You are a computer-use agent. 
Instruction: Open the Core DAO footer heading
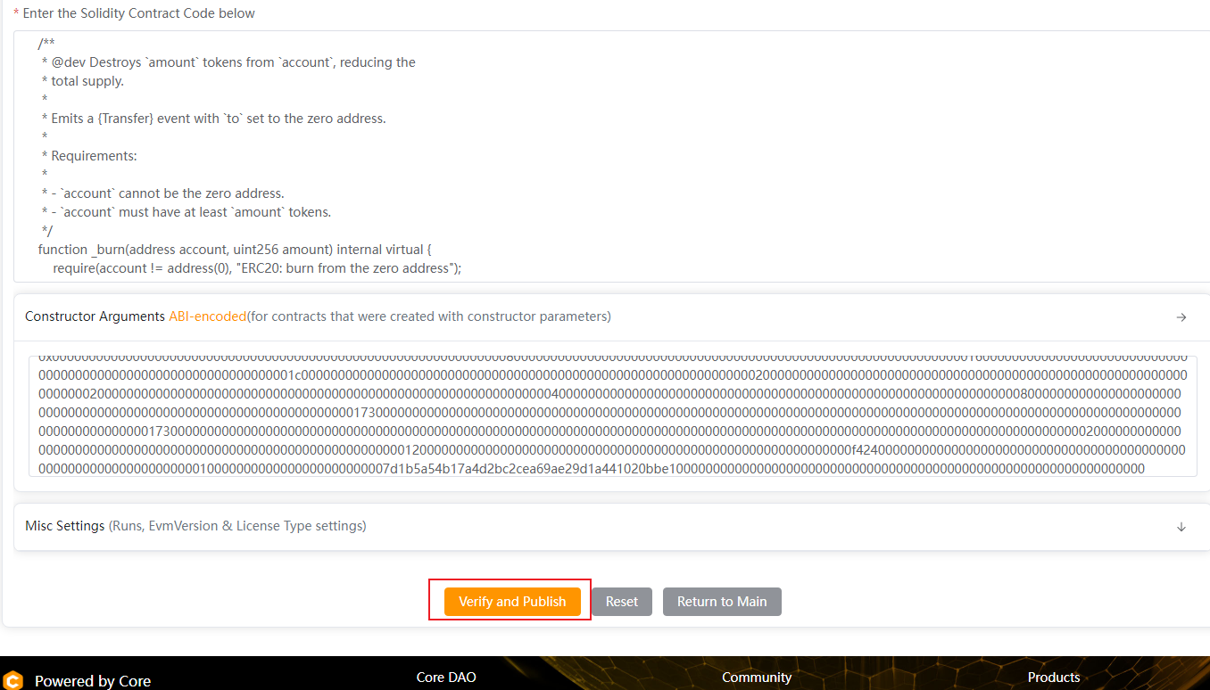tap(446, 678)
